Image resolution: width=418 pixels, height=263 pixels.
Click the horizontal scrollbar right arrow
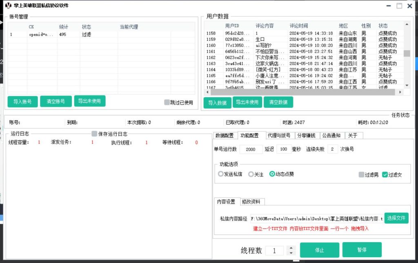(400, 92)
